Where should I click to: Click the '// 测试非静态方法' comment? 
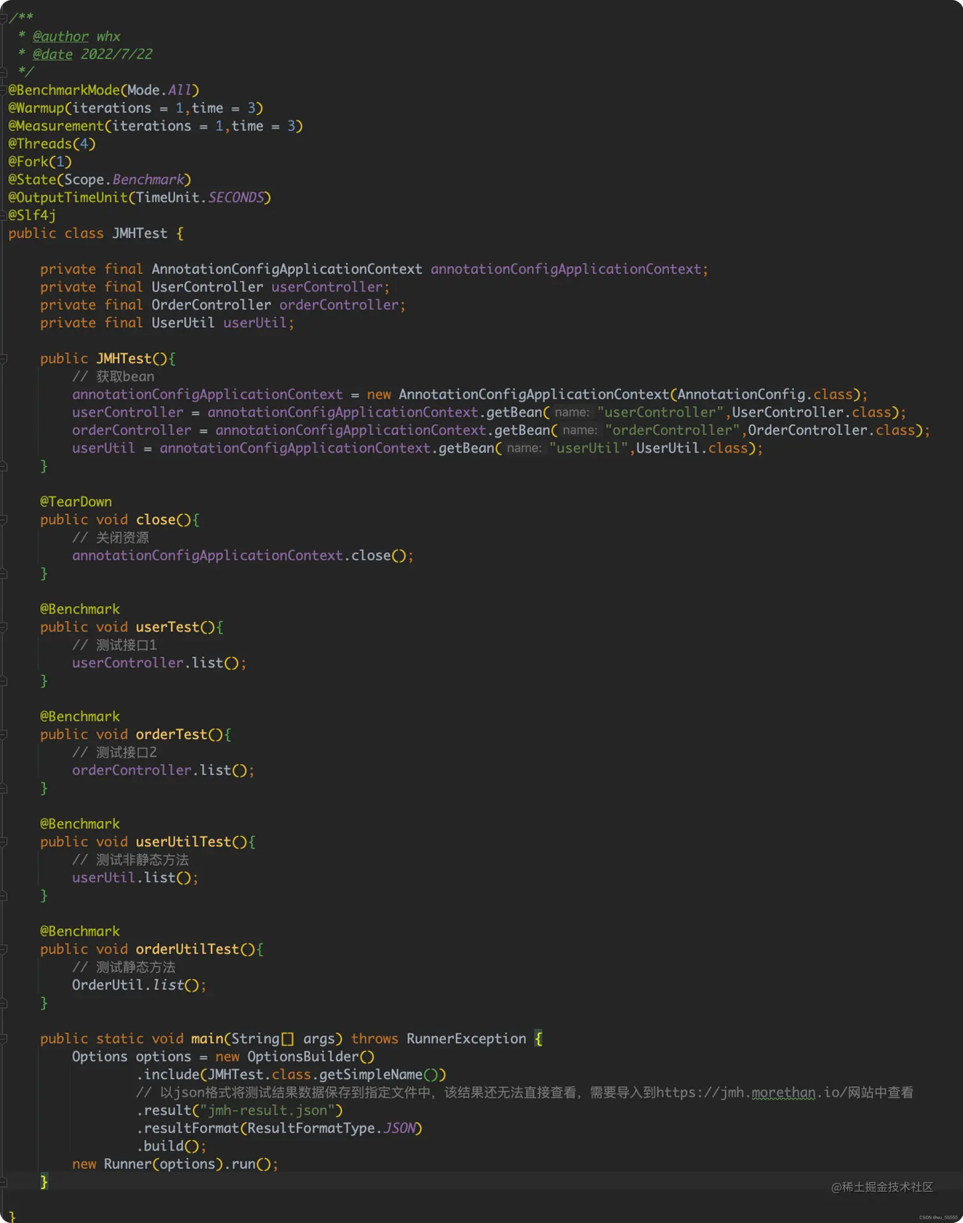tap(131, 859)
